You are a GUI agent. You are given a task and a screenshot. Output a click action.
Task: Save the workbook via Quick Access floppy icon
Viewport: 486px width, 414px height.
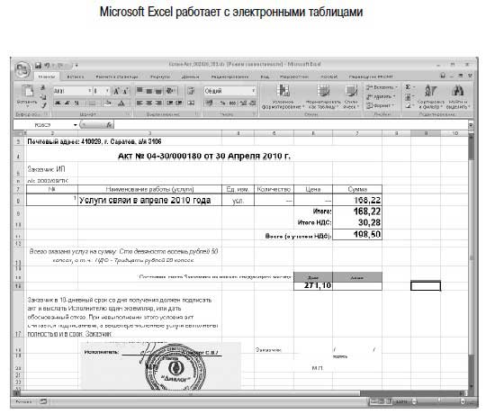point(38,66)
